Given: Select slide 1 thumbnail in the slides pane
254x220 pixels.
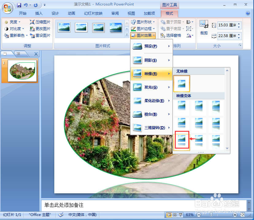Looking at the screenshot, I should point(22,71).
